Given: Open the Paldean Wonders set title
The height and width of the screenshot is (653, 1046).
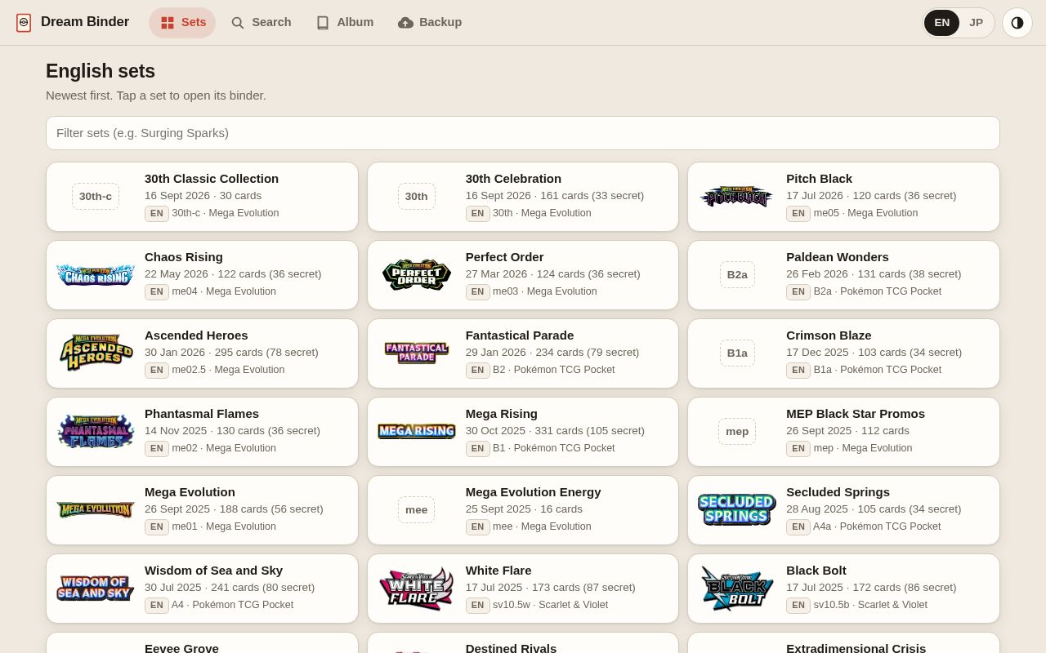Looking at the screenshot, I should (838, 257).
